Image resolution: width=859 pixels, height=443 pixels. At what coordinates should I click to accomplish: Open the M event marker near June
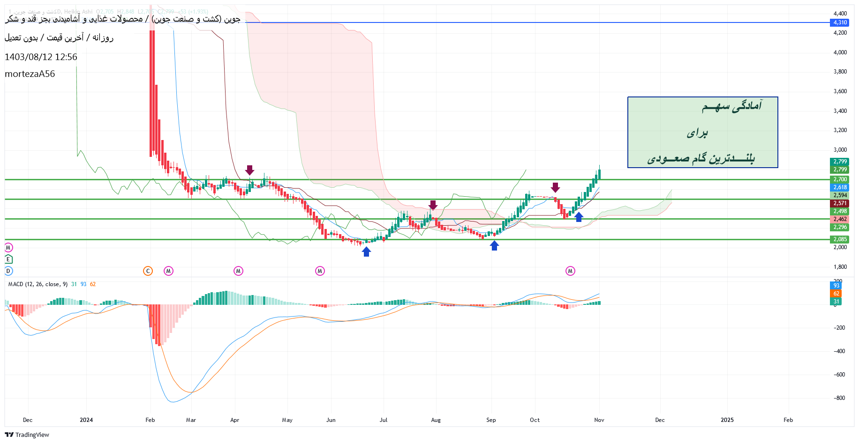tap(320, 271)
